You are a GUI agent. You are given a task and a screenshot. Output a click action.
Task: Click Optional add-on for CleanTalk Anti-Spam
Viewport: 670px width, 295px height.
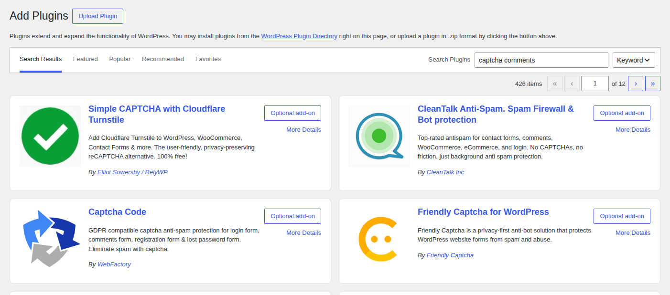click(622, 113)
